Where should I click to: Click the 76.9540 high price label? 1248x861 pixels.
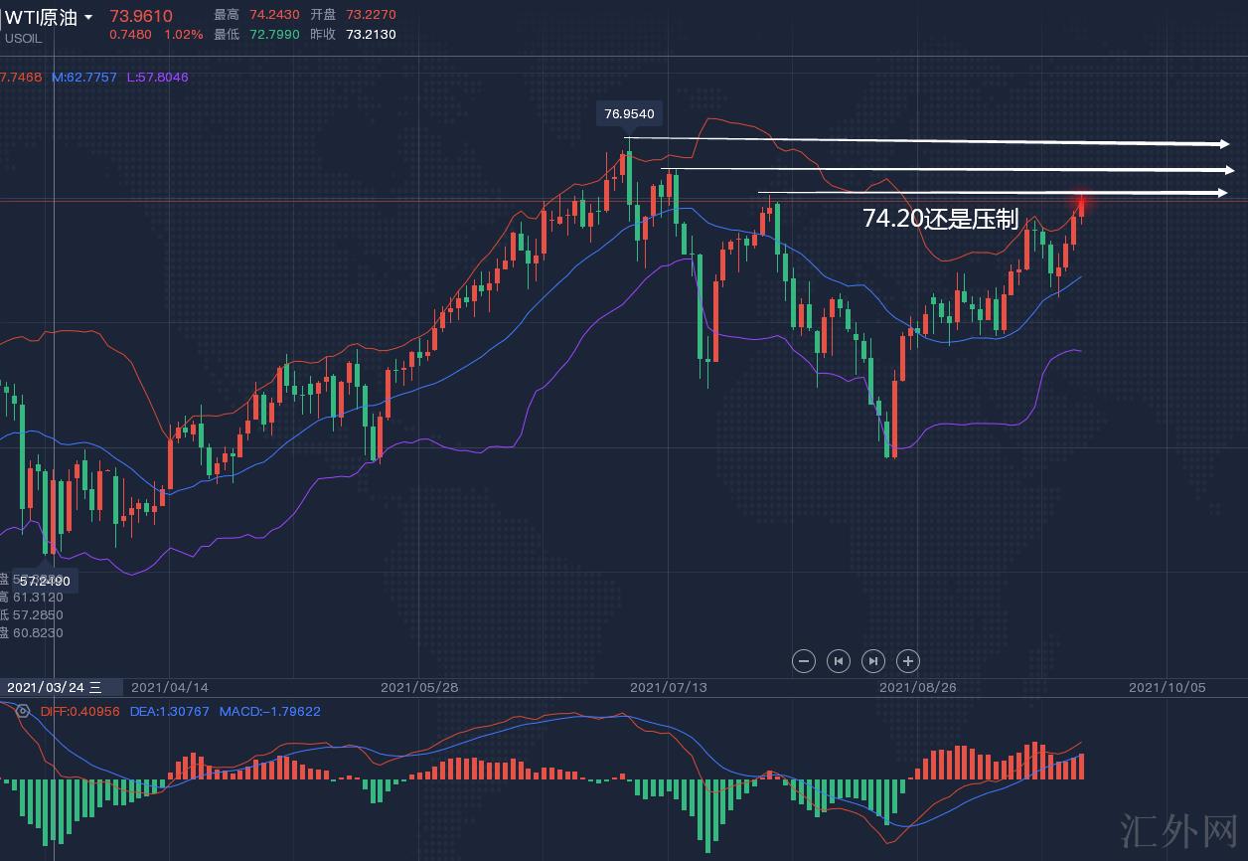click(x=629, y=114)
